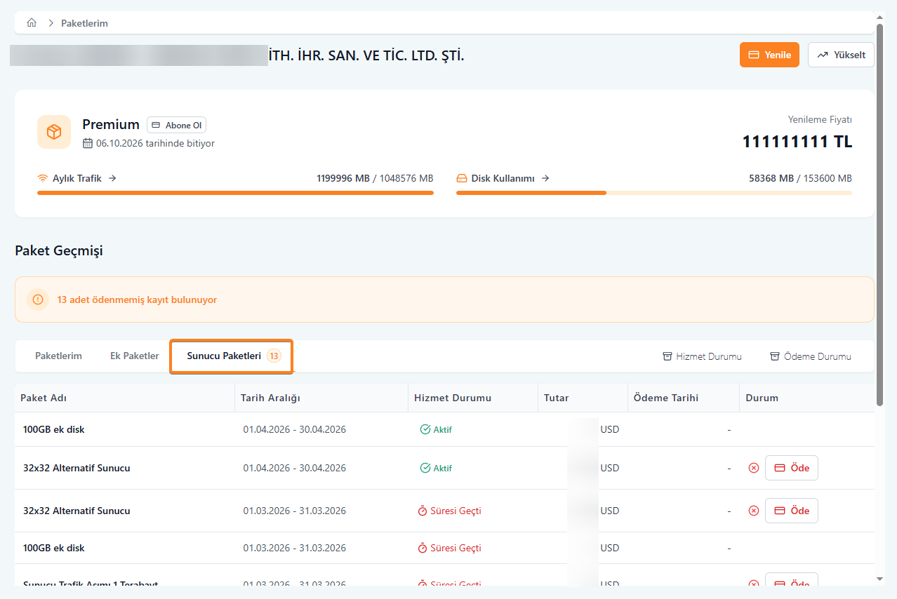
Task: Expand Disk Kullanımı details arrow
Action: coord(545,178)
